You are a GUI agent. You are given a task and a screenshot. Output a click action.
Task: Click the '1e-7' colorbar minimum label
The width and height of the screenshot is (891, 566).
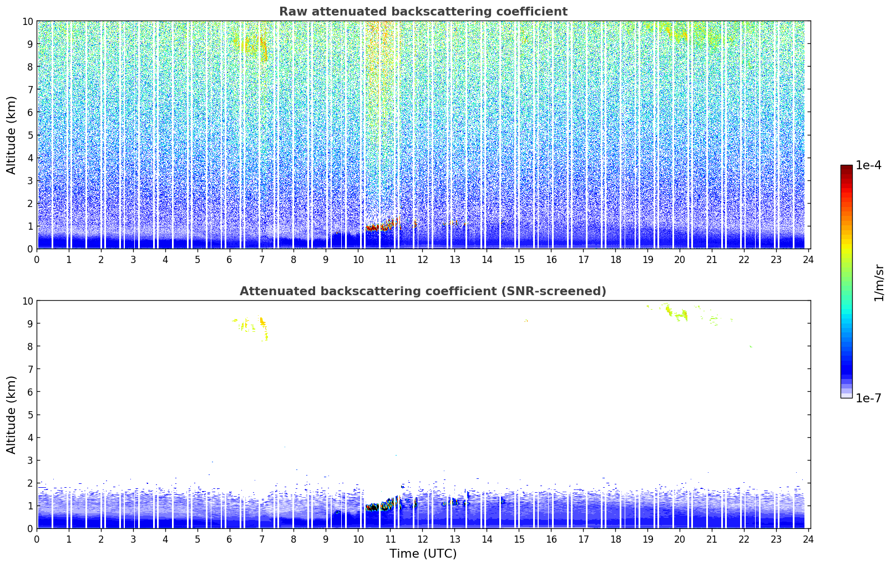pyautogui.click(x=868, y=398)
